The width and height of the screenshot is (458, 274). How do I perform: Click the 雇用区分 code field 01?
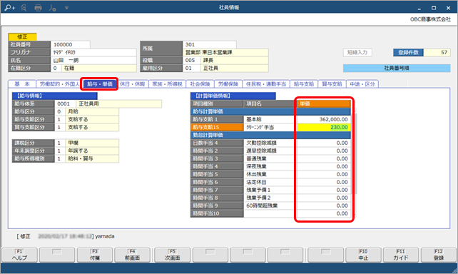point(191,68)
